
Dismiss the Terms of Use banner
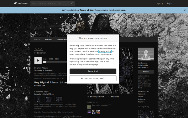[x=185, y=10]
